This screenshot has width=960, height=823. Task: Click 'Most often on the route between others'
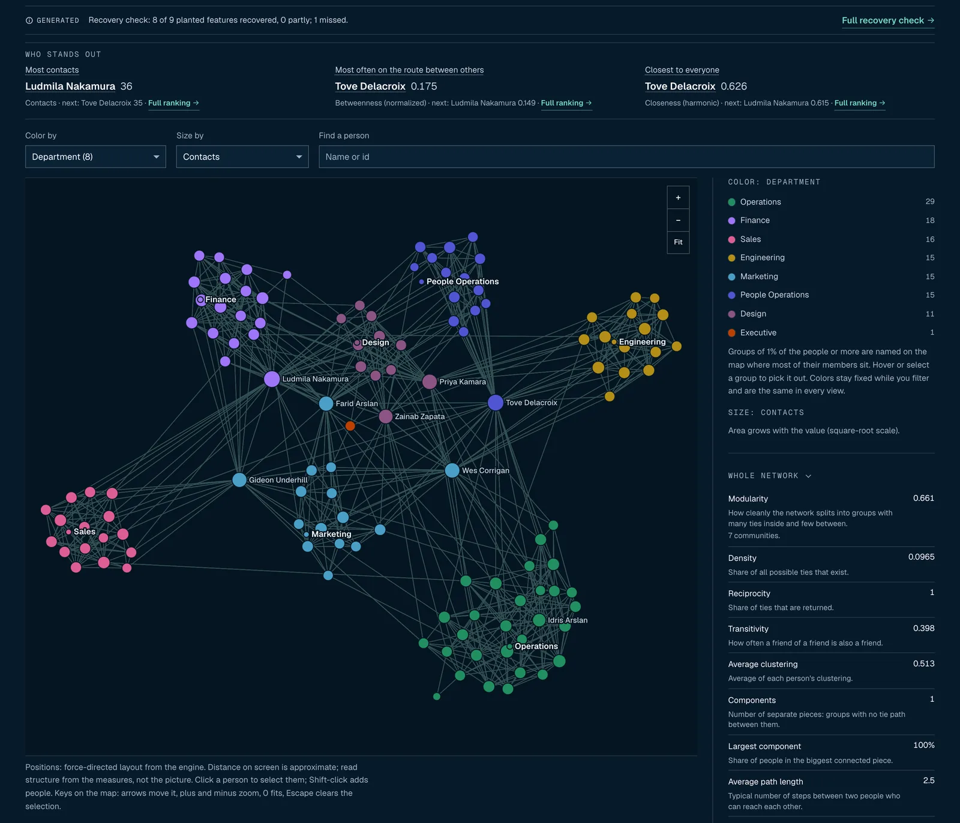click(409, 70)
